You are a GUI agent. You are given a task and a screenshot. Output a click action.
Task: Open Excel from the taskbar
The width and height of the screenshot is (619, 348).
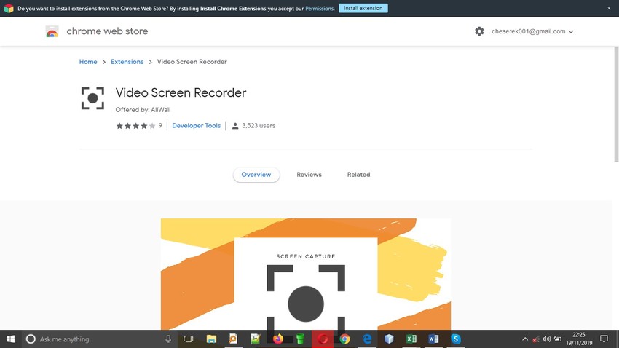(x=411, y=339)
